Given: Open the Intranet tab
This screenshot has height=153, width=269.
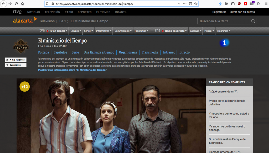Looking at the screenshot, I should coord(169,52).
